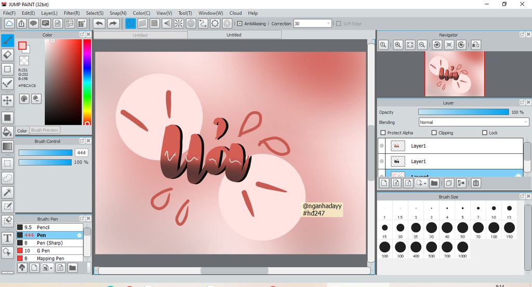
Task: Adjust the layer Opacity slider
Action: tap(463, 112)
